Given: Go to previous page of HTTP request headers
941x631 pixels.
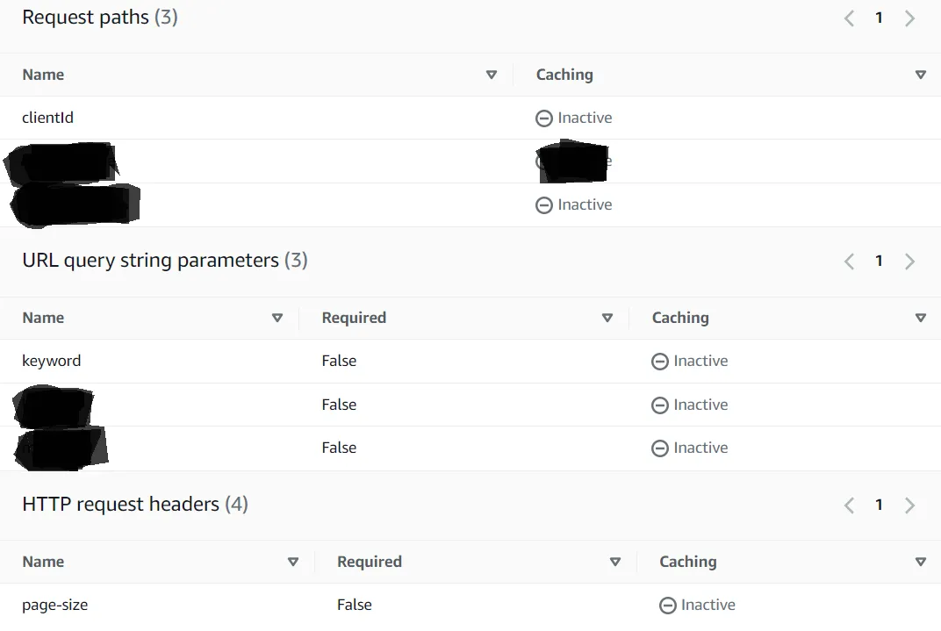Looking at the screenshot, I should coord(849,506).
